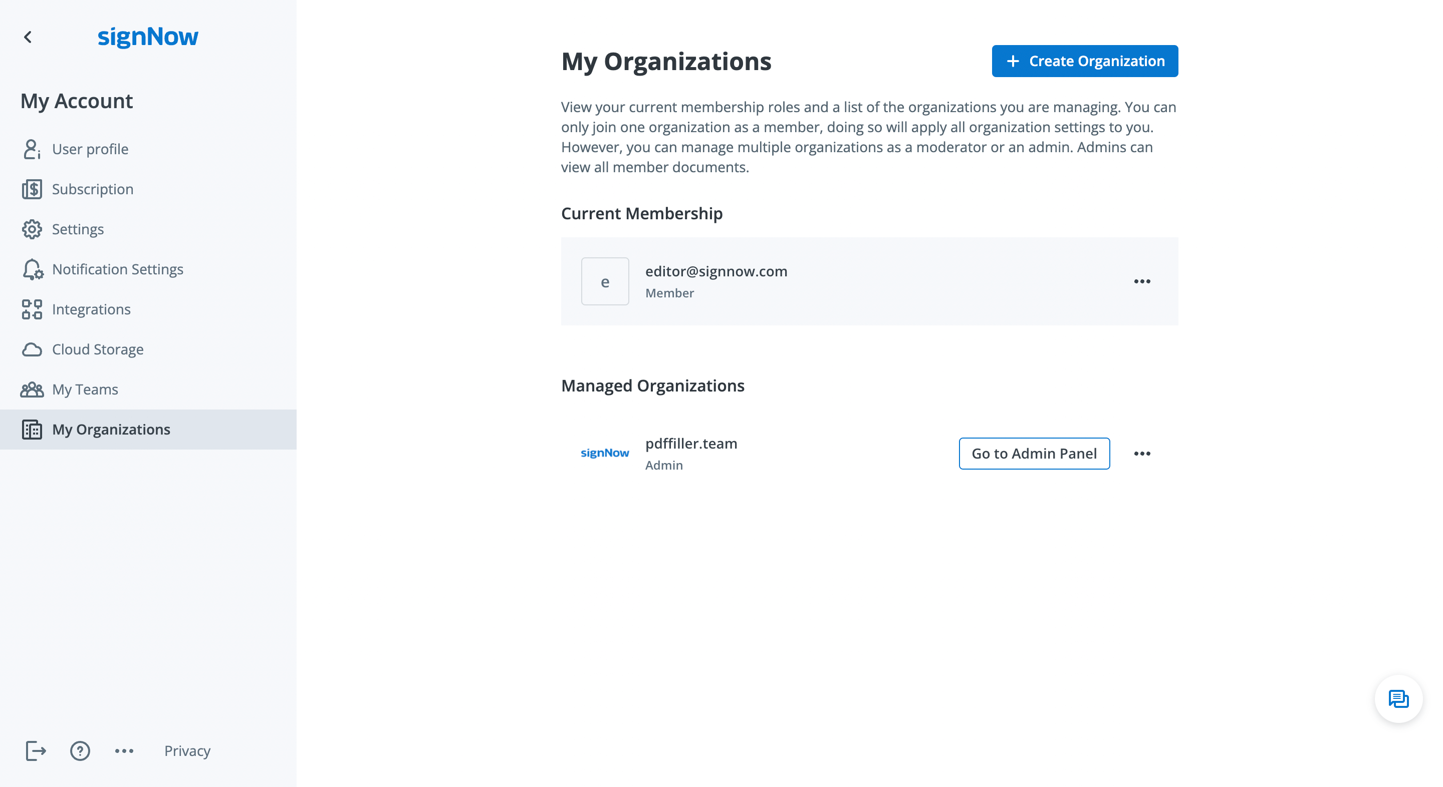Click the log out icon
The image size is (1443, 787).
click(36, 750)
